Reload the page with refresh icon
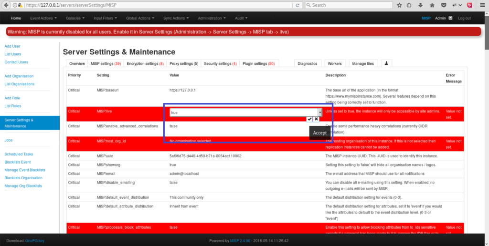Image resolution: width=489 pixels, height=246 pixels. click(298, 5)
